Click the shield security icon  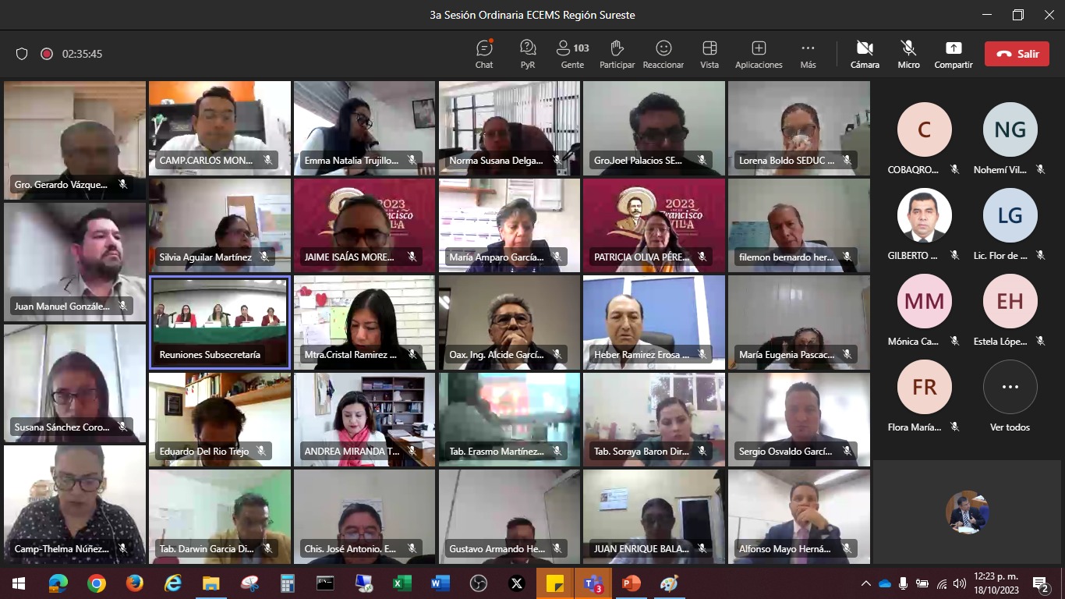(22, 54)
